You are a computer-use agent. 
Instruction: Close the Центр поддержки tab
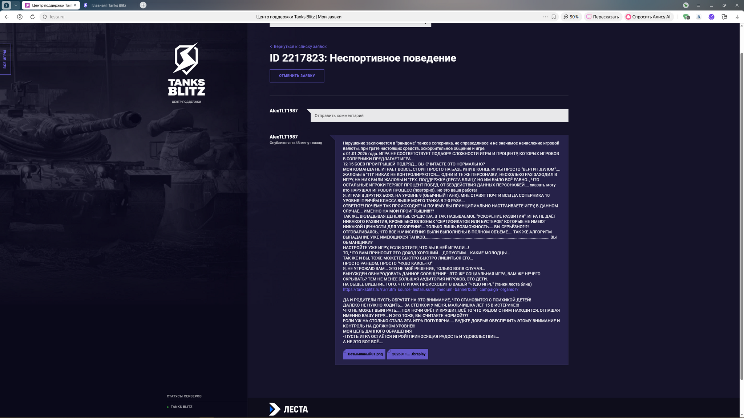coord(75,5)
